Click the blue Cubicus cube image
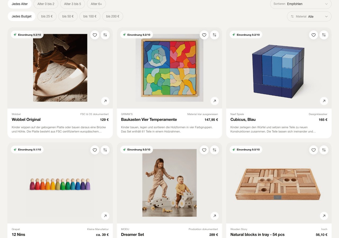The width and height of the screenshot is (339, 238). tap(279, 71)
